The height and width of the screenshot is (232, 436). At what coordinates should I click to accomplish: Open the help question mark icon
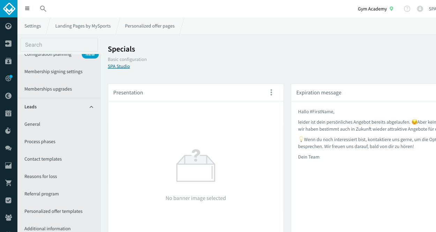[x=407, y=9]
